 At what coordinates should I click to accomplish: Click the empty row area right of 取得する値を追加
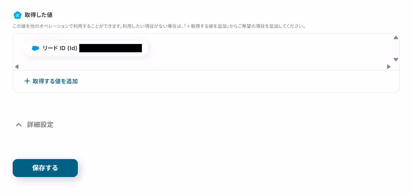(236, 81)
